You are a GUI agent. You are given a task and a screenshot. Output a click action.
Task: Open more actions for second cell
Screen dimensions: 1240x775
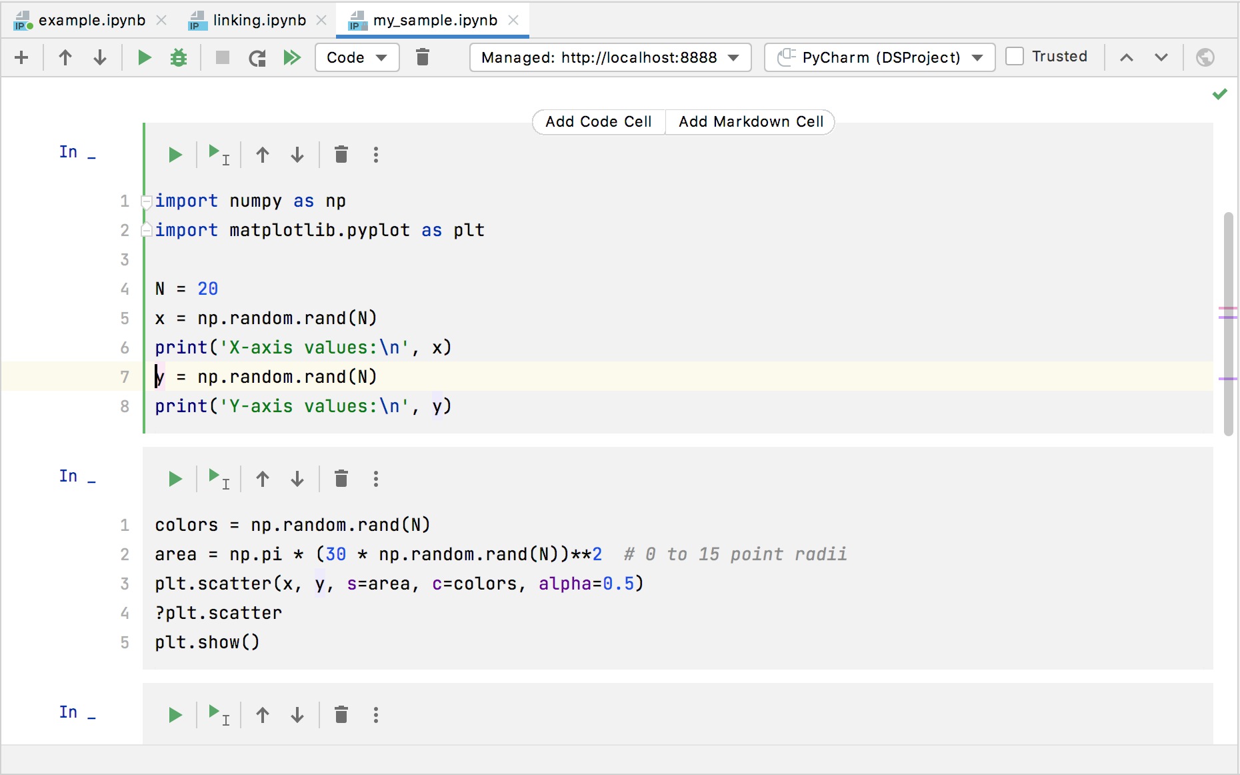[376, 479]
